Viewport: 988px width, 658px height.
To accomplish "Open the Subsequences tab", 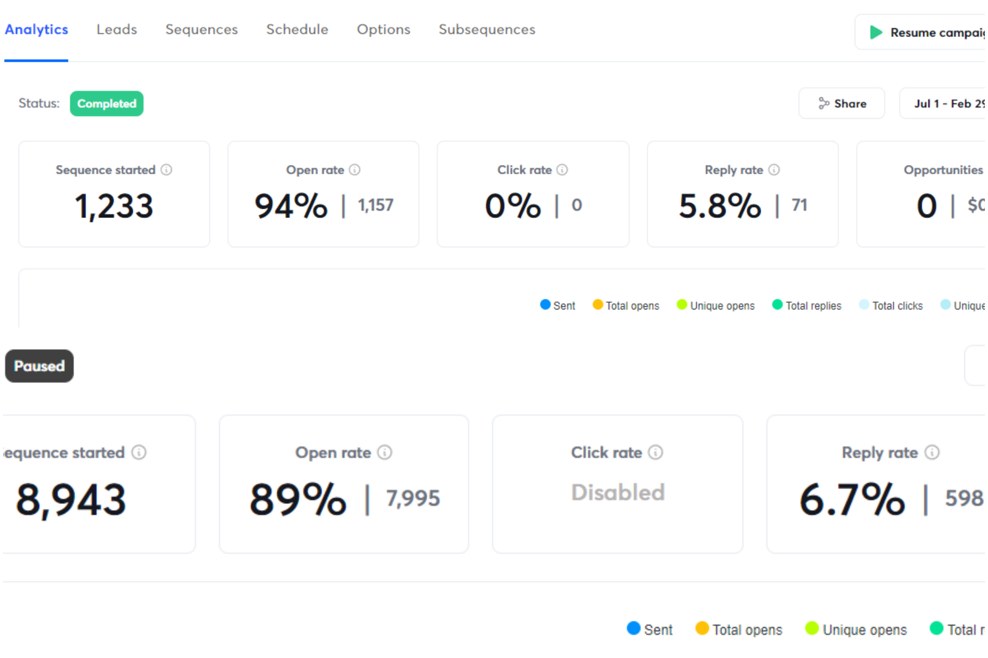I will [486, 29].
